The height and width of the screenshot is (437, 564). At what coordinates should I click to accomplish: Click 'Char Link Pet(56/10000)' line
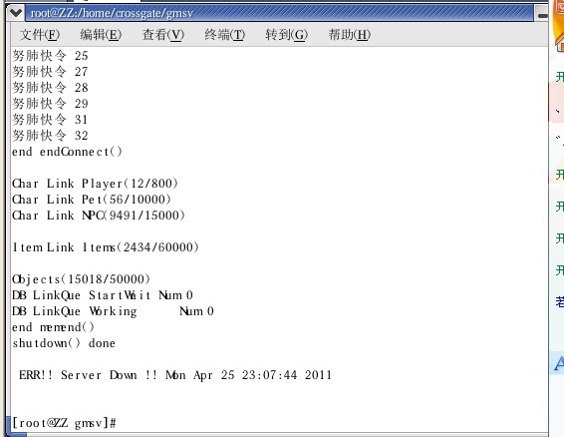click(x=92, y=200)
